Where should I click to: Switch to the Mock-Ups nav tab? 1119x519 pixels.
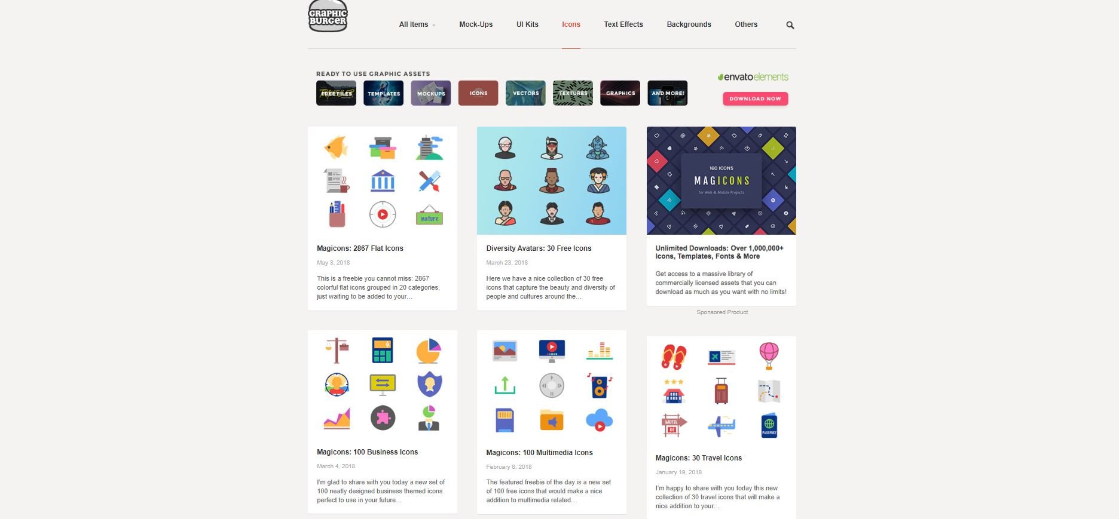(x=476, y=24)
